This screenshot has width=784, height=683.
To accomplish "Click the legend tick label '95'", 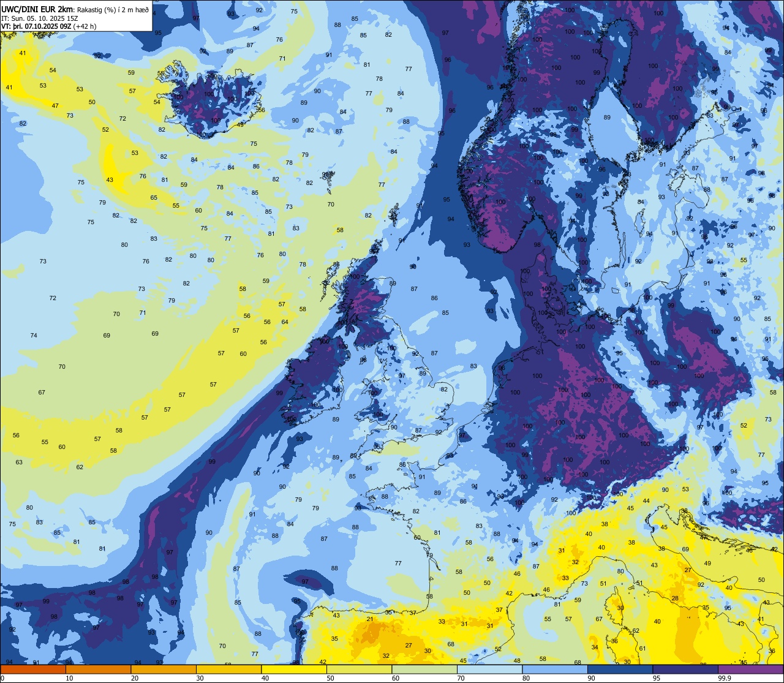I will pos(656,678).
